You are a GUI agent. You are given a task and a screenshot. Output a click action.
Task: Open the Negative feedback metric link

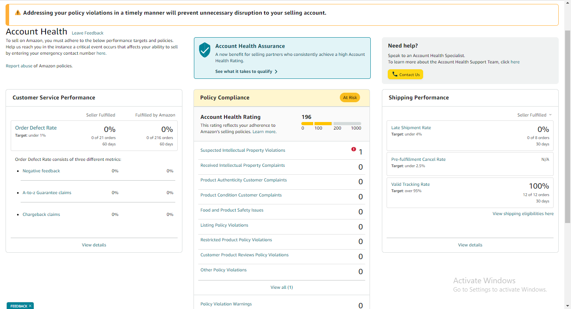pos(41,171)
